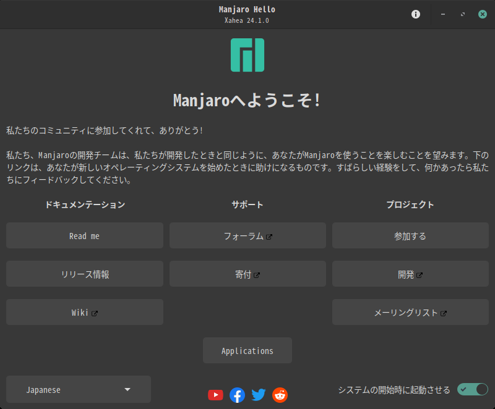Open リリース情報 release info
This screenshot has height=409, width=495.
click(85, 274)
